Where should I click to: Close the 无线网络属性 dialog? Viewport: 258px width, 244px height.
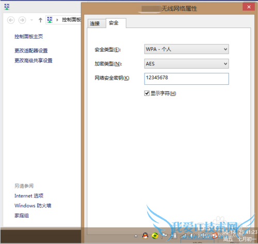pyautogui.click(x=249, y=7)
